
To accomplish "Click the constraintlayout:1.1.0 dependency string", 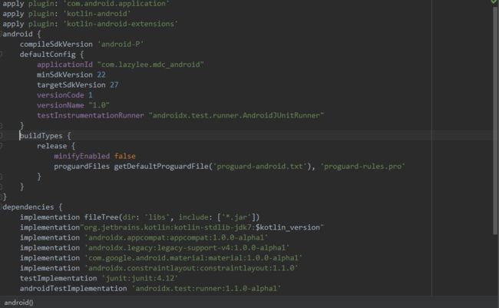I will 191,269.
